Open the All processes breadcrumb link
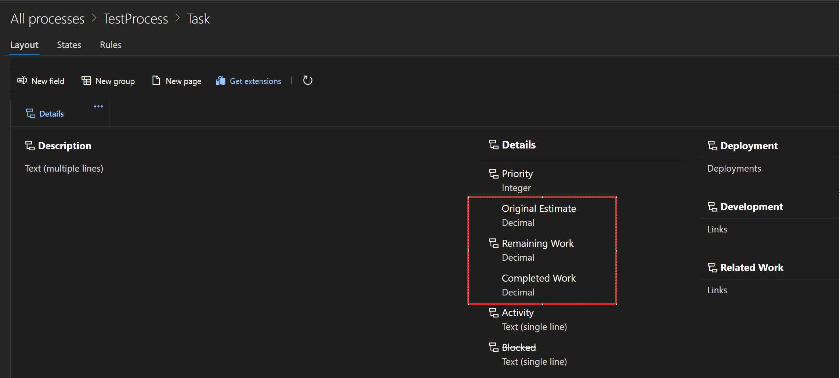Screen dimensions: 840x378 (47, 18)
